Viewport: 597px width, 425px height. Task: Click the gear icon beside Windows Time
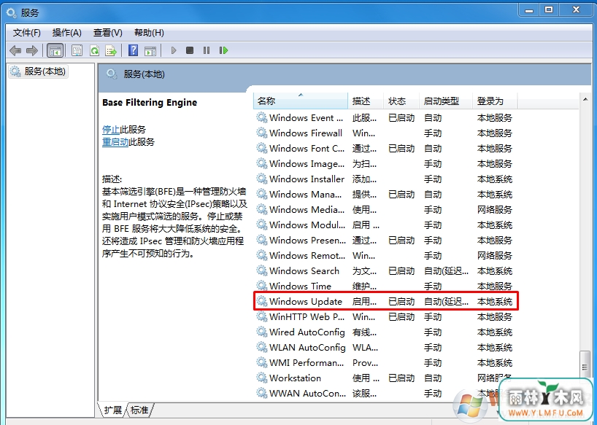[x=261, y=286]
